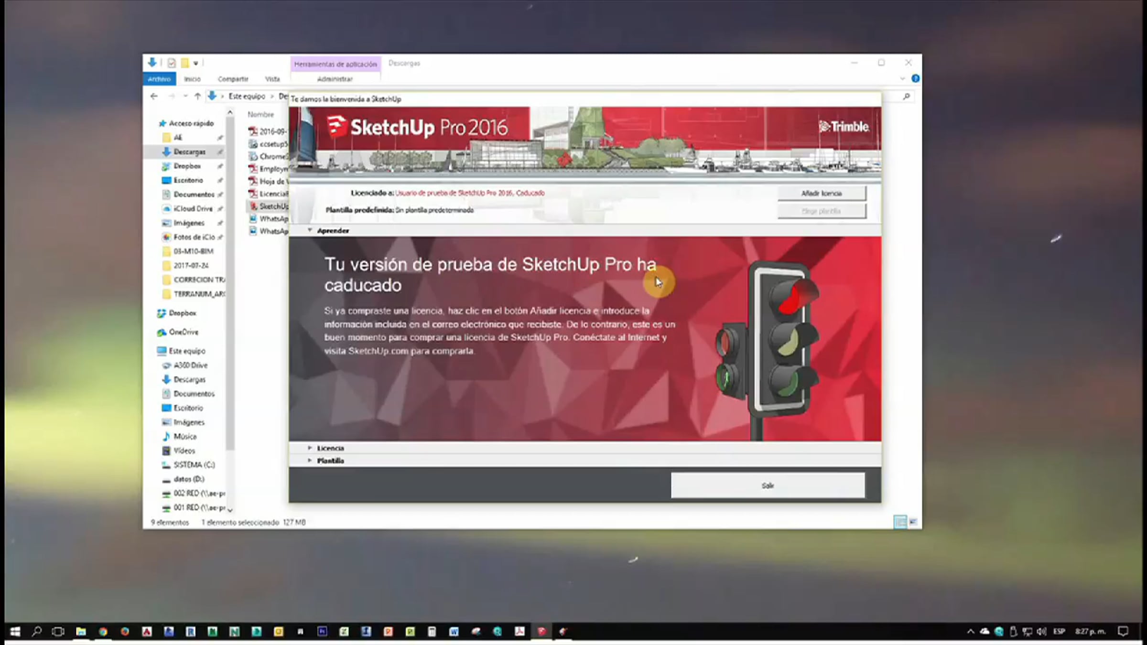Open the Windows notification center icon
1147x645 pixels.
(1123, 631)
